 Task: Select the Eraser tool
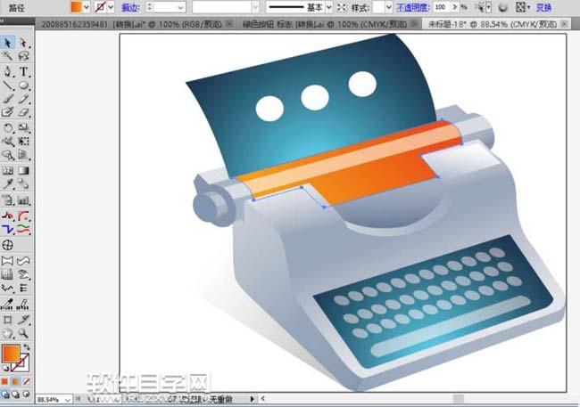coord(23,112)
